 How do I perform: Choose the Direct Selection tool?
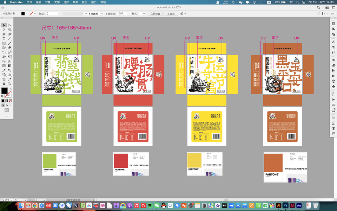[x=10, y=25]
